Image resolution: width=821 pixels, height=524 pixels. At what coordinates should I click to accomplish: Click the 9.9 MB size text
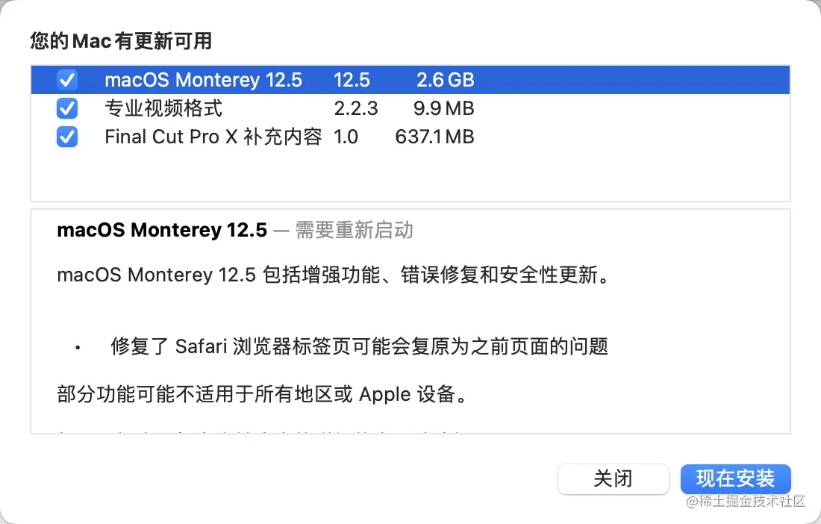pyautogui.click(x=443, y=108)
